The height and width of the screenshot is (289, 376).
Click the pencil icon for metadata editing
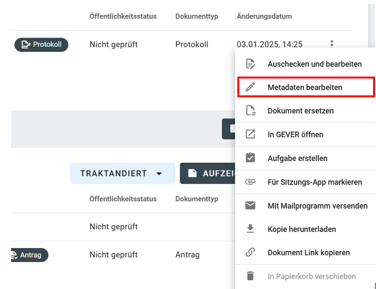[250, 87]
